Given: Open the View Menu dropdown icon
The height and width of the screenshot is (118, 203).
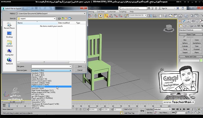Looking at the screenshot, I should pos(70,18).
